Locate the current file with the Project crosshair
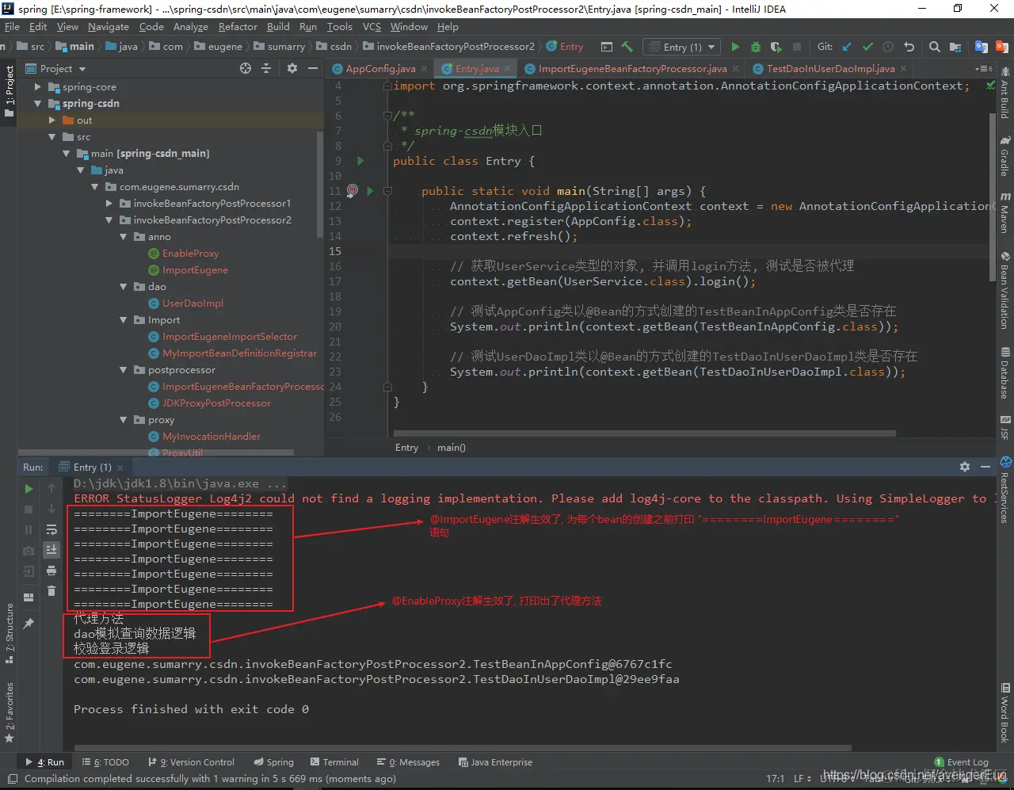 [x=246, y=69]
